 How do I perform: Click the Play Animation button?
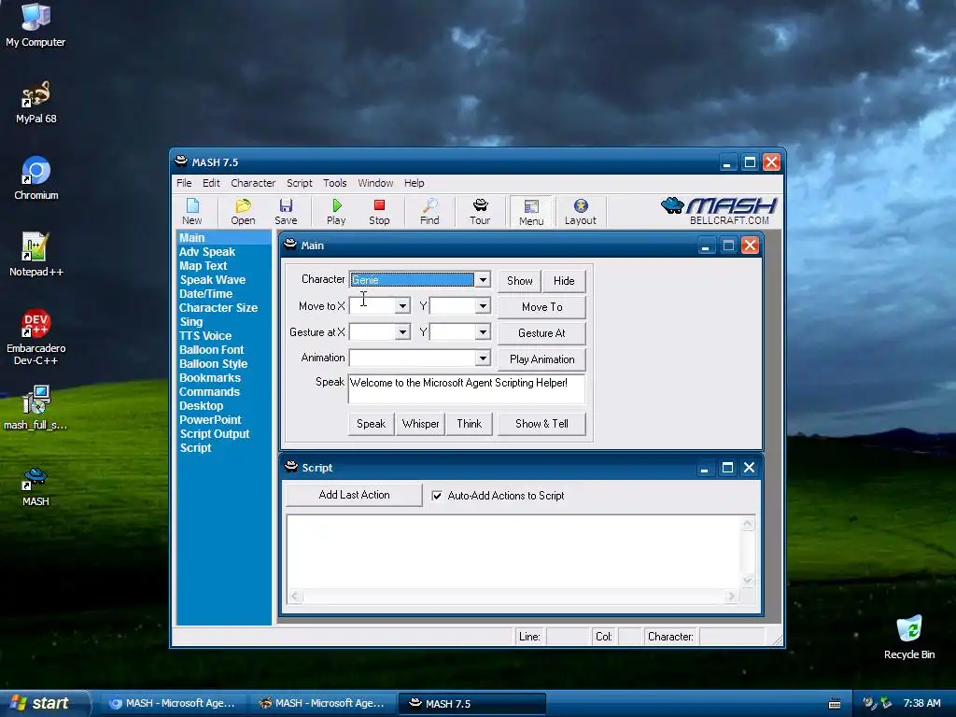542,359
